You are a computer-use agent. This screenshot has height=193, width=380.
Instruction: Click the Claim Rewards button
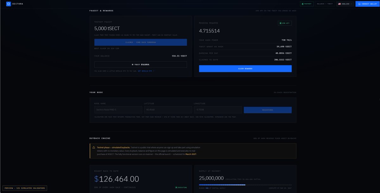[x=245, y=69]
